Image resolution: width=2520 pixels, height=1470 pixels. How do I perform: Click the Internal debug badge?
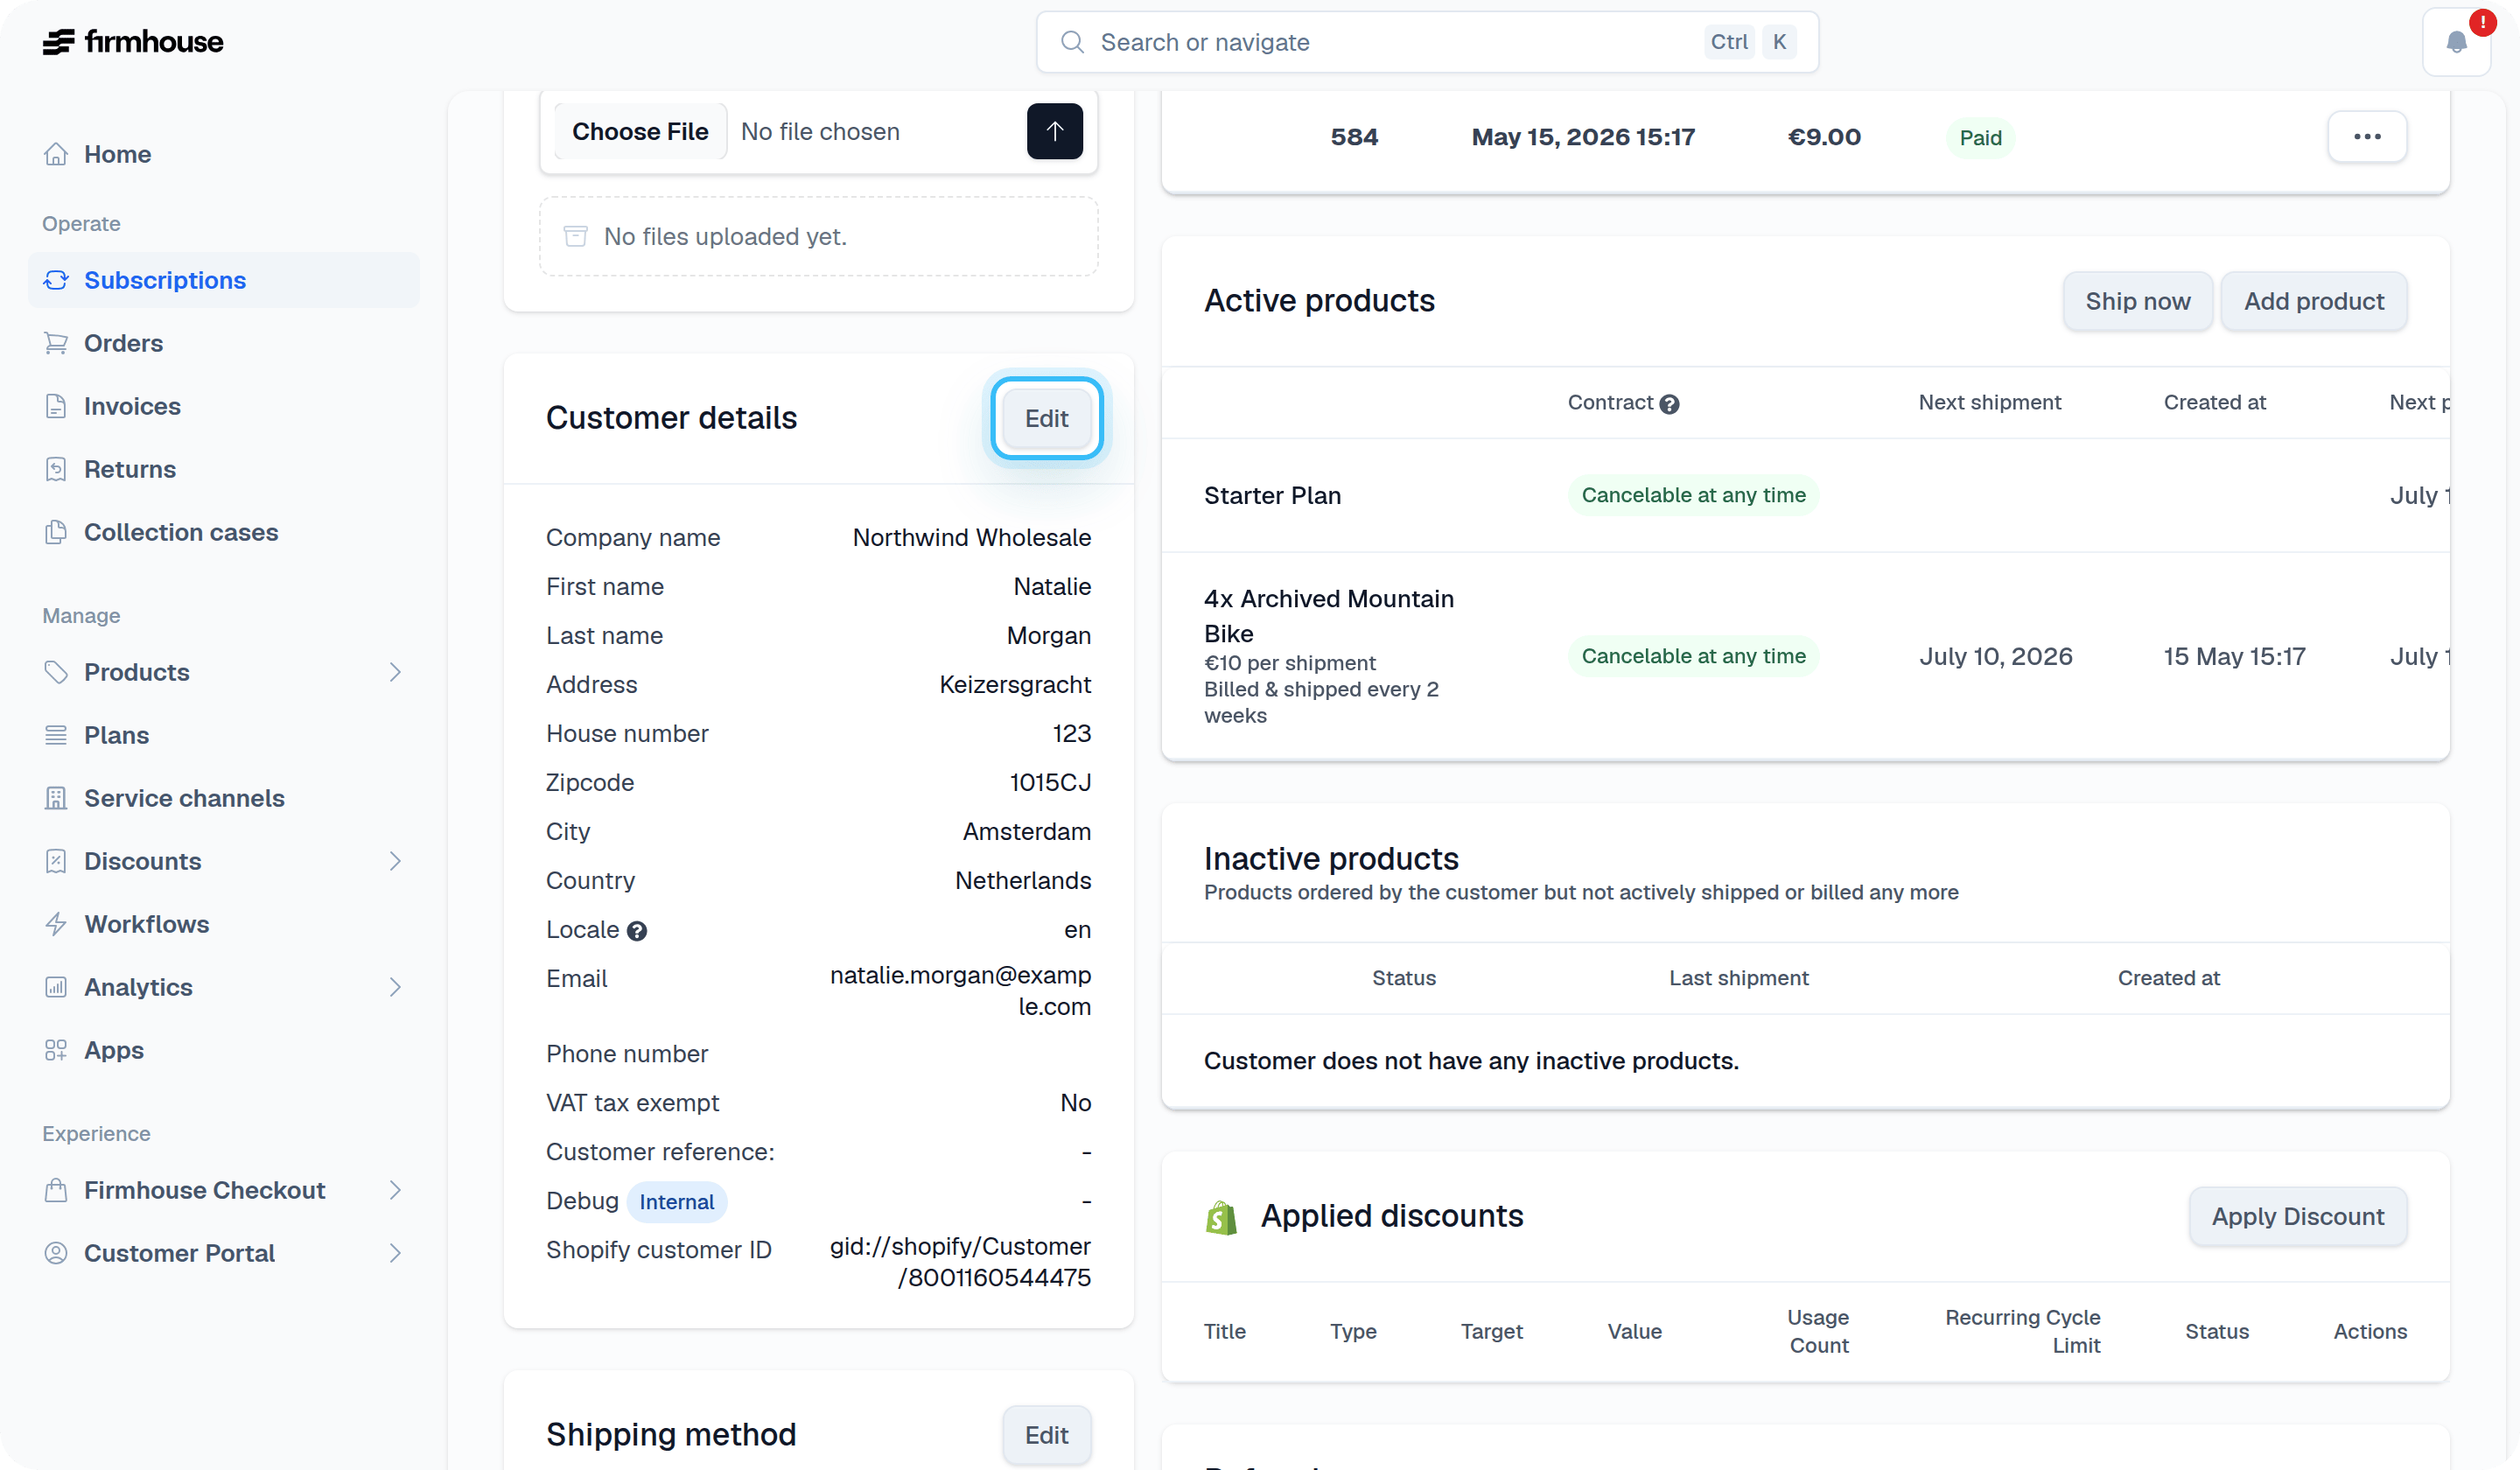click(x=676, y=1201)
